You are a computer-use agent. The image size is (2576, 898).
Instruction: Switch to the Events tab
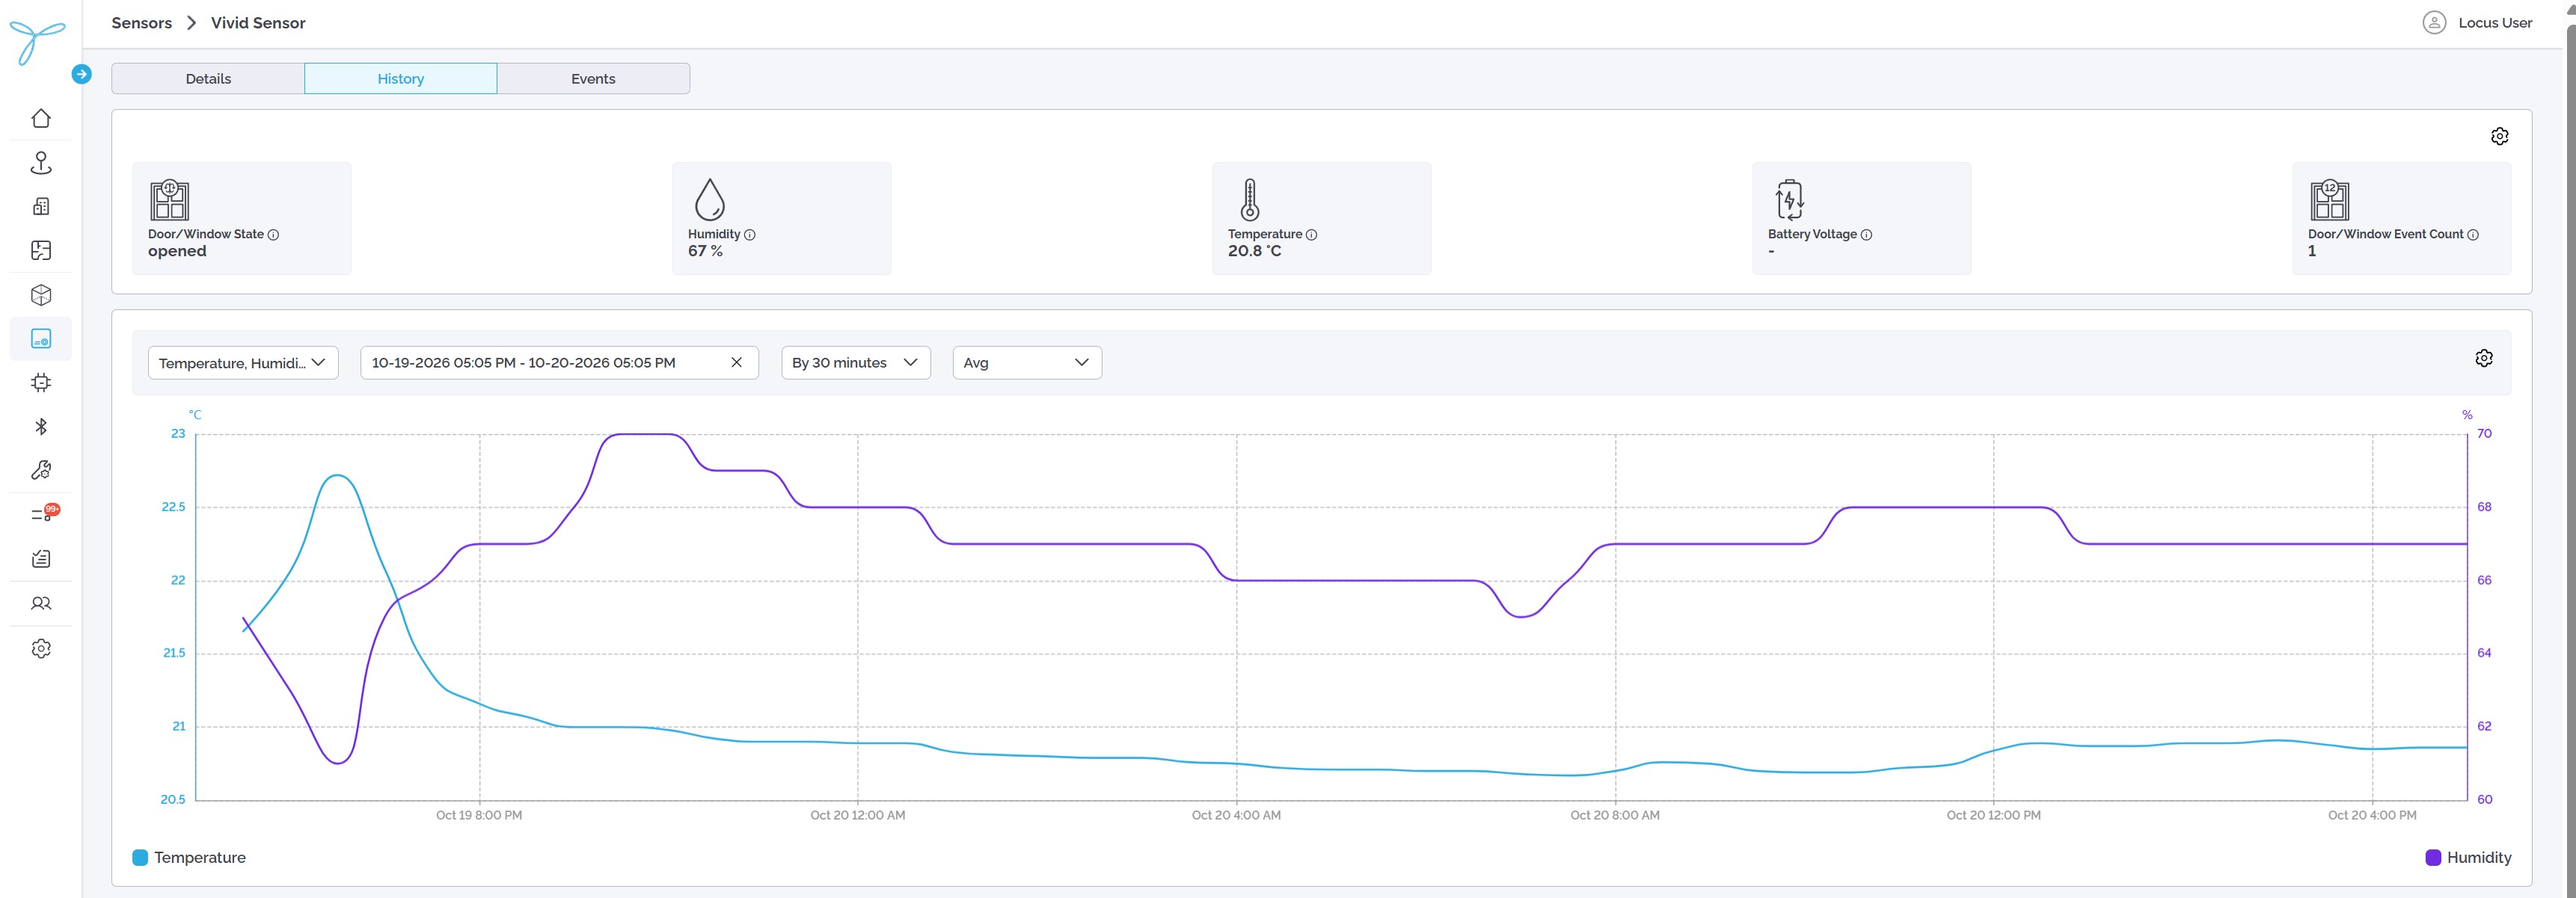[593, 79]
